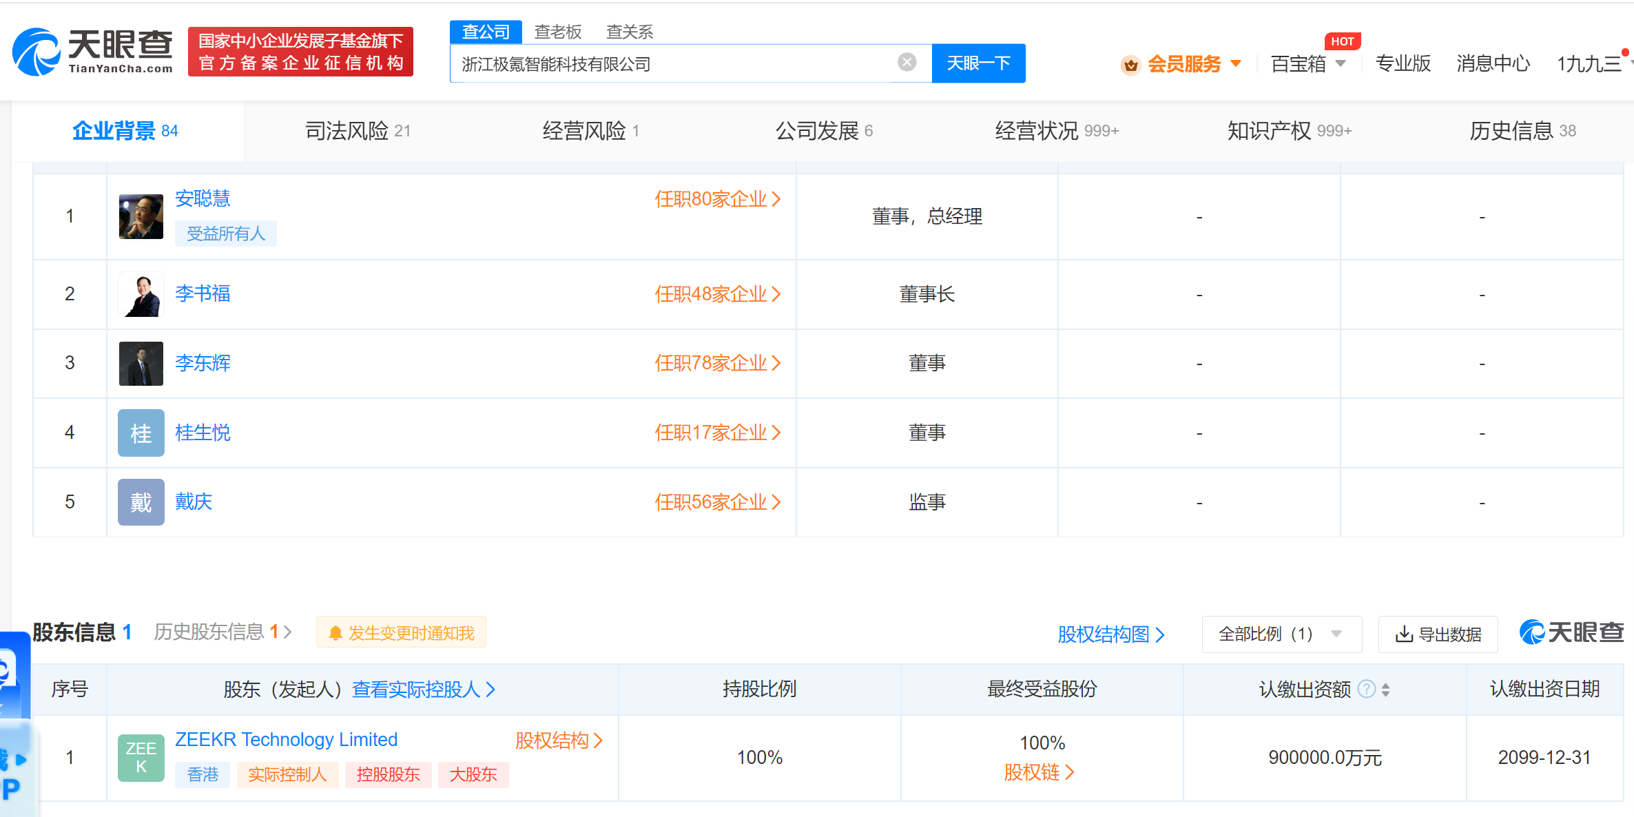Open the 经营状况 tab
This screenshot has height=817, width=1634.
pos(1057,131)
